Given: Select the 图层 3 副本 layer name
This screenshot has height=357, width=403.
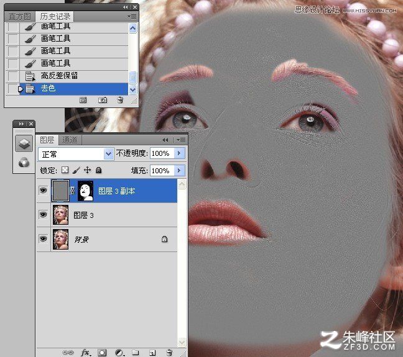Looking at the screenshot, I should click(117, 191).
